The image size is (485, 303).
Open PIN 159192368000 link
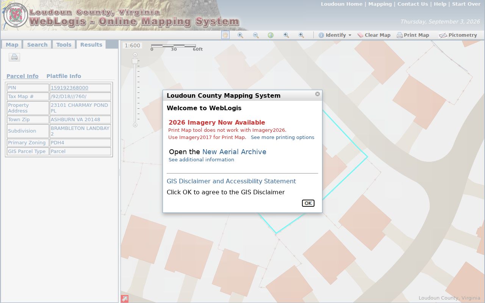pos(69,88)
